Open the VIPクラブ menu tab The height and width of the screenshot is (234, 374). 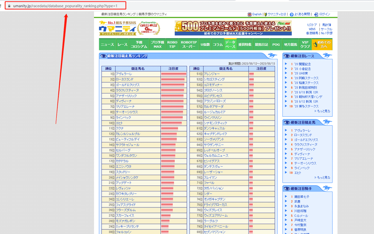(x=305, y=44)
